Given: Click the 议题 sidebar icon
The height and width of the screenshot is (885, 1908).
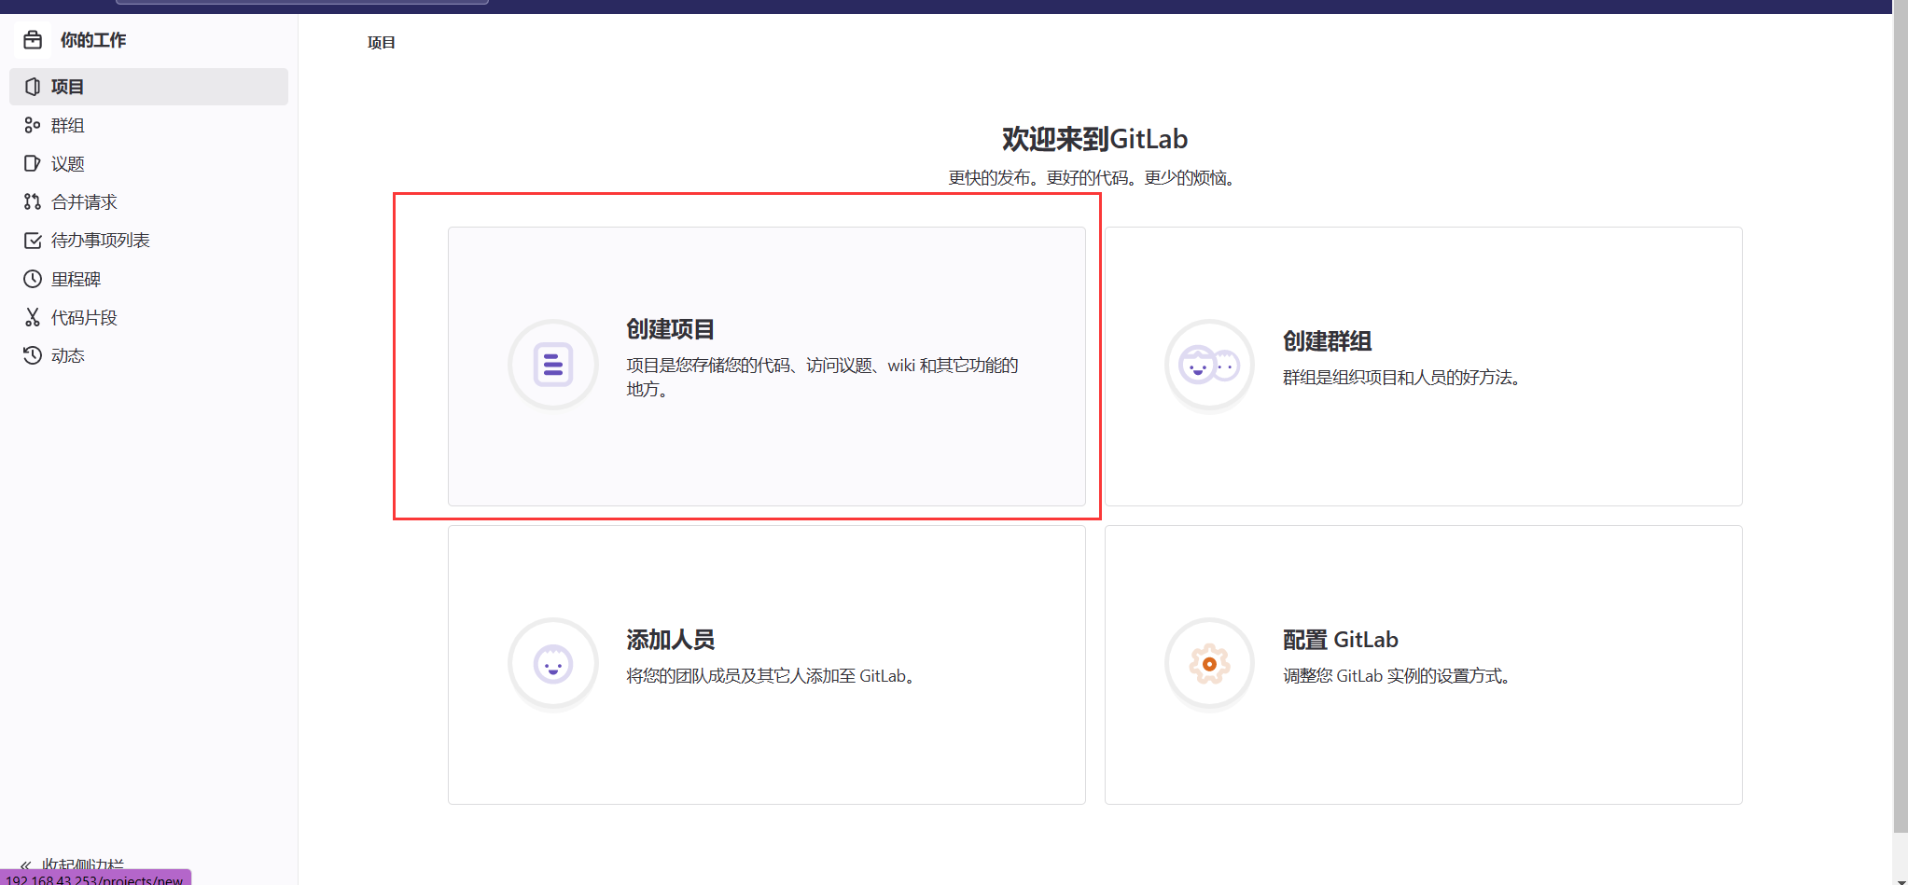Looking at the screenshot, I should pos(33,163).
